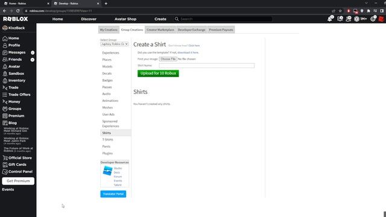The width and height of the screenshot is (386, 217).
Task: Open Avatar Shop in the top navigation
Action: tap(125, 19)
